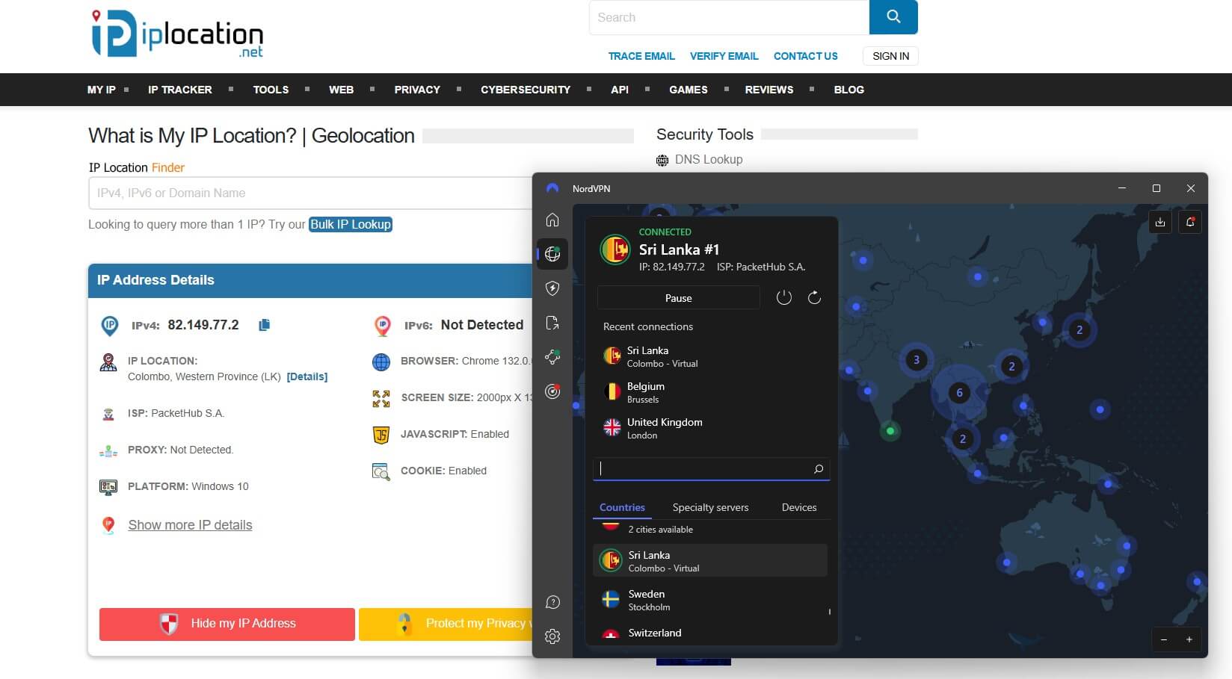Open Threat Protection shield icon in NordVPN
Viewport: 1232px width, 679px height.
click(552, 288)
